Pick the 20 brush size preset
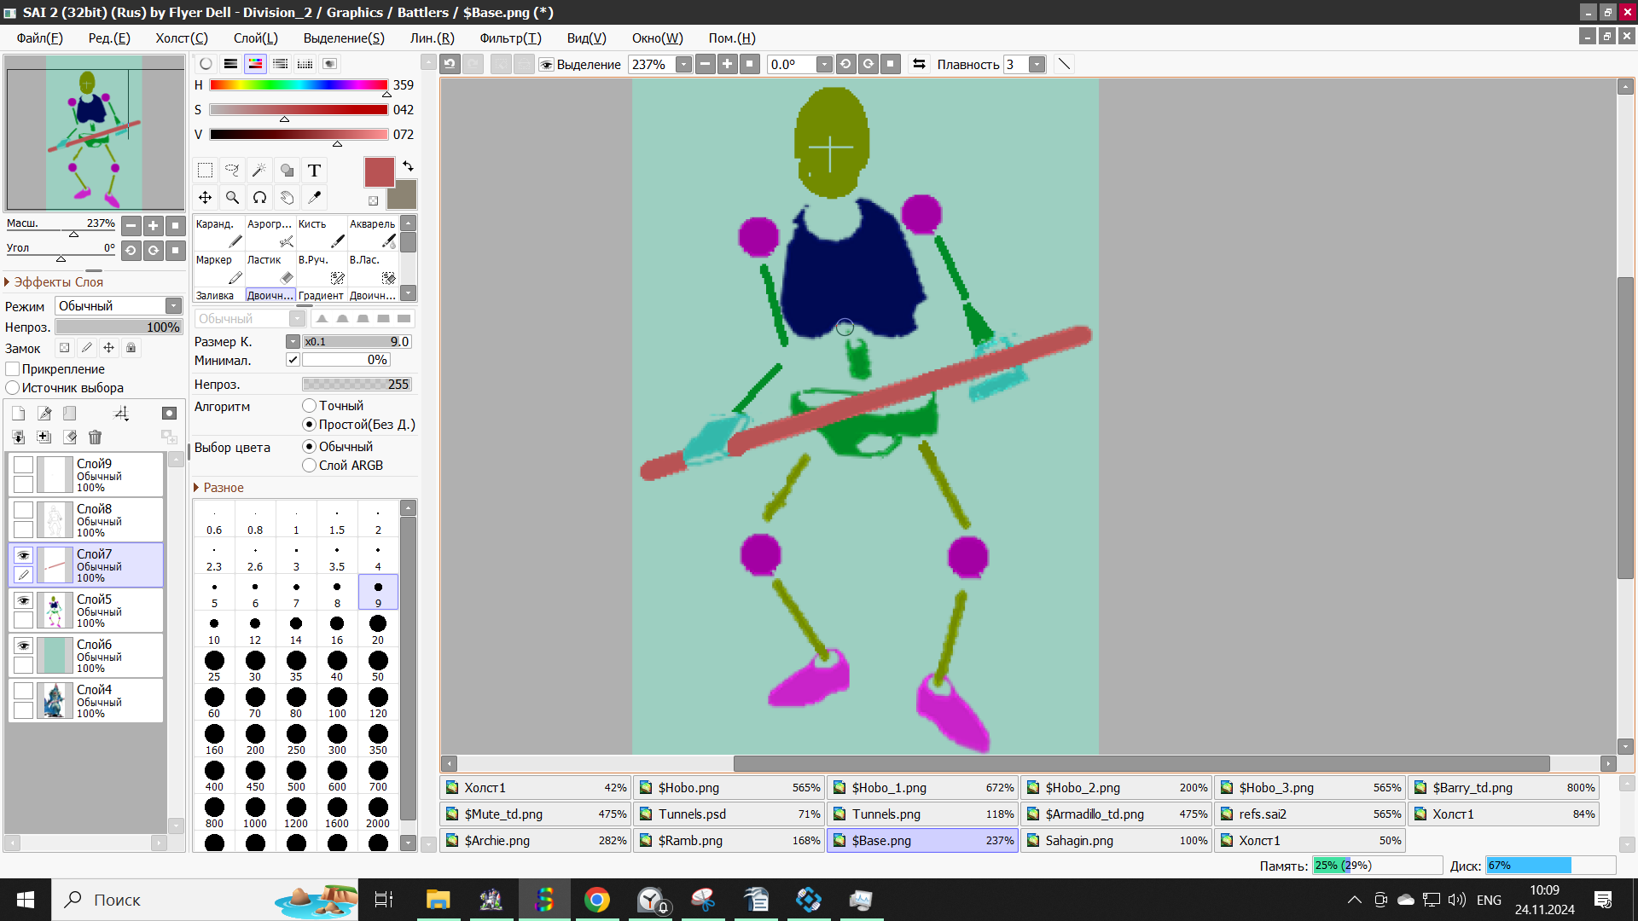The width and height of the screenshot is (1638, 921). 378,628
